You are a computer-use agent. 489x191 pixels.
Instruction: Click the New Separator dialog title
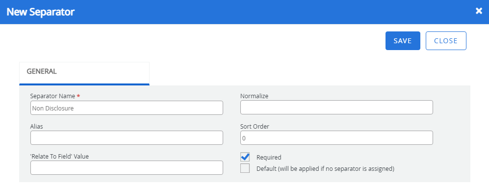41,12
